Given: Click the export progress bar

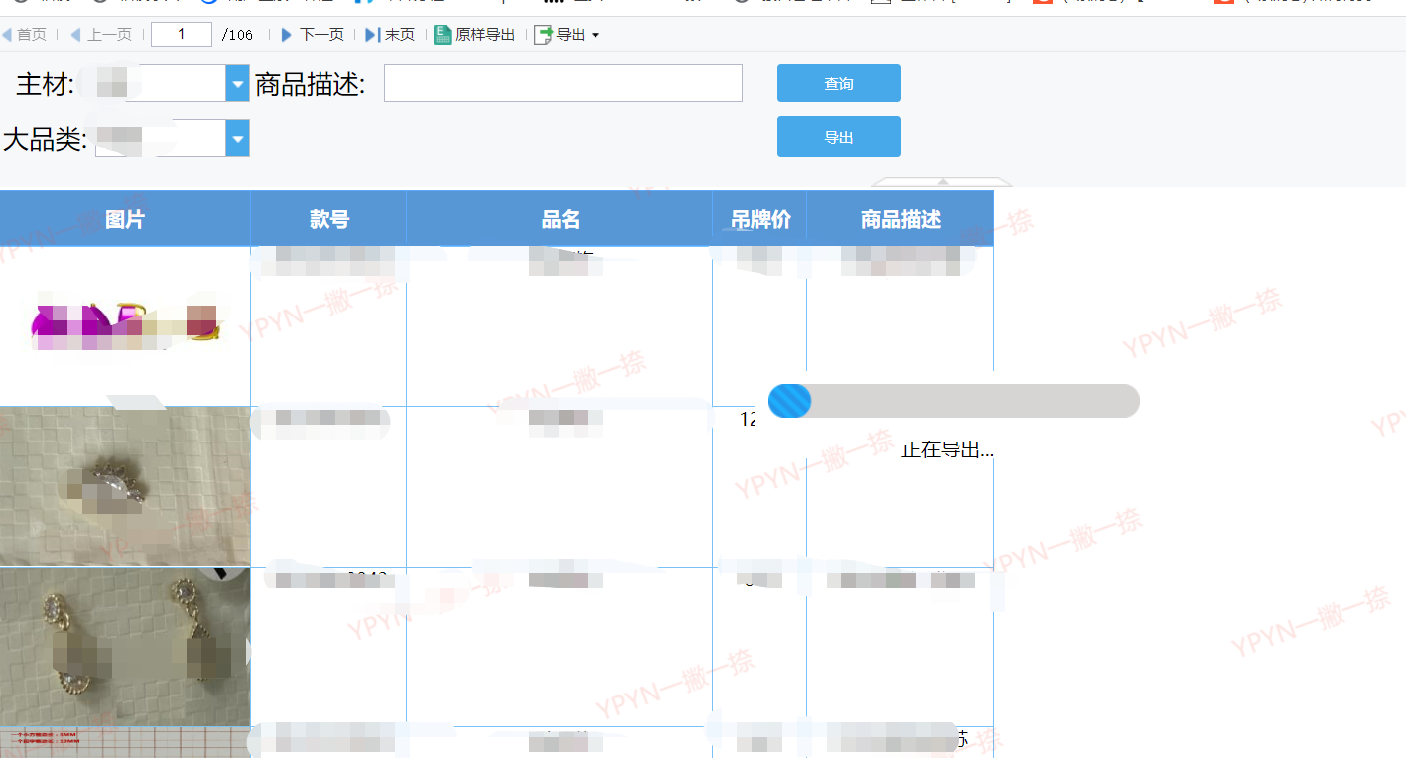Looking at the screenshot, I should (954, 401).
